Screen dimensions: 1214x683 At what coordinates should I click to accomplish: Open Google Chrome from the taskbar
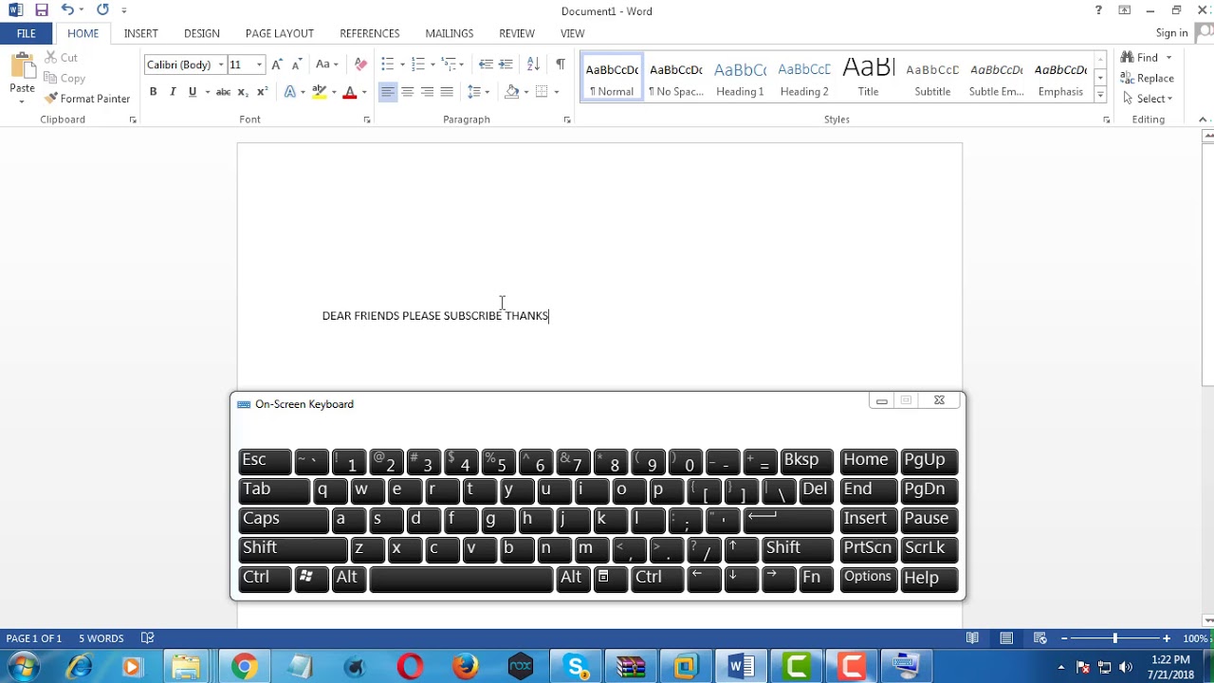pyautogui.click(x=244, y=667)
